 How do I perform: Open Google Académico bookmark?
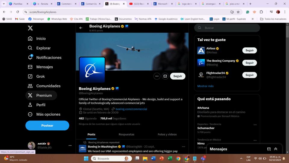point(166,19)
